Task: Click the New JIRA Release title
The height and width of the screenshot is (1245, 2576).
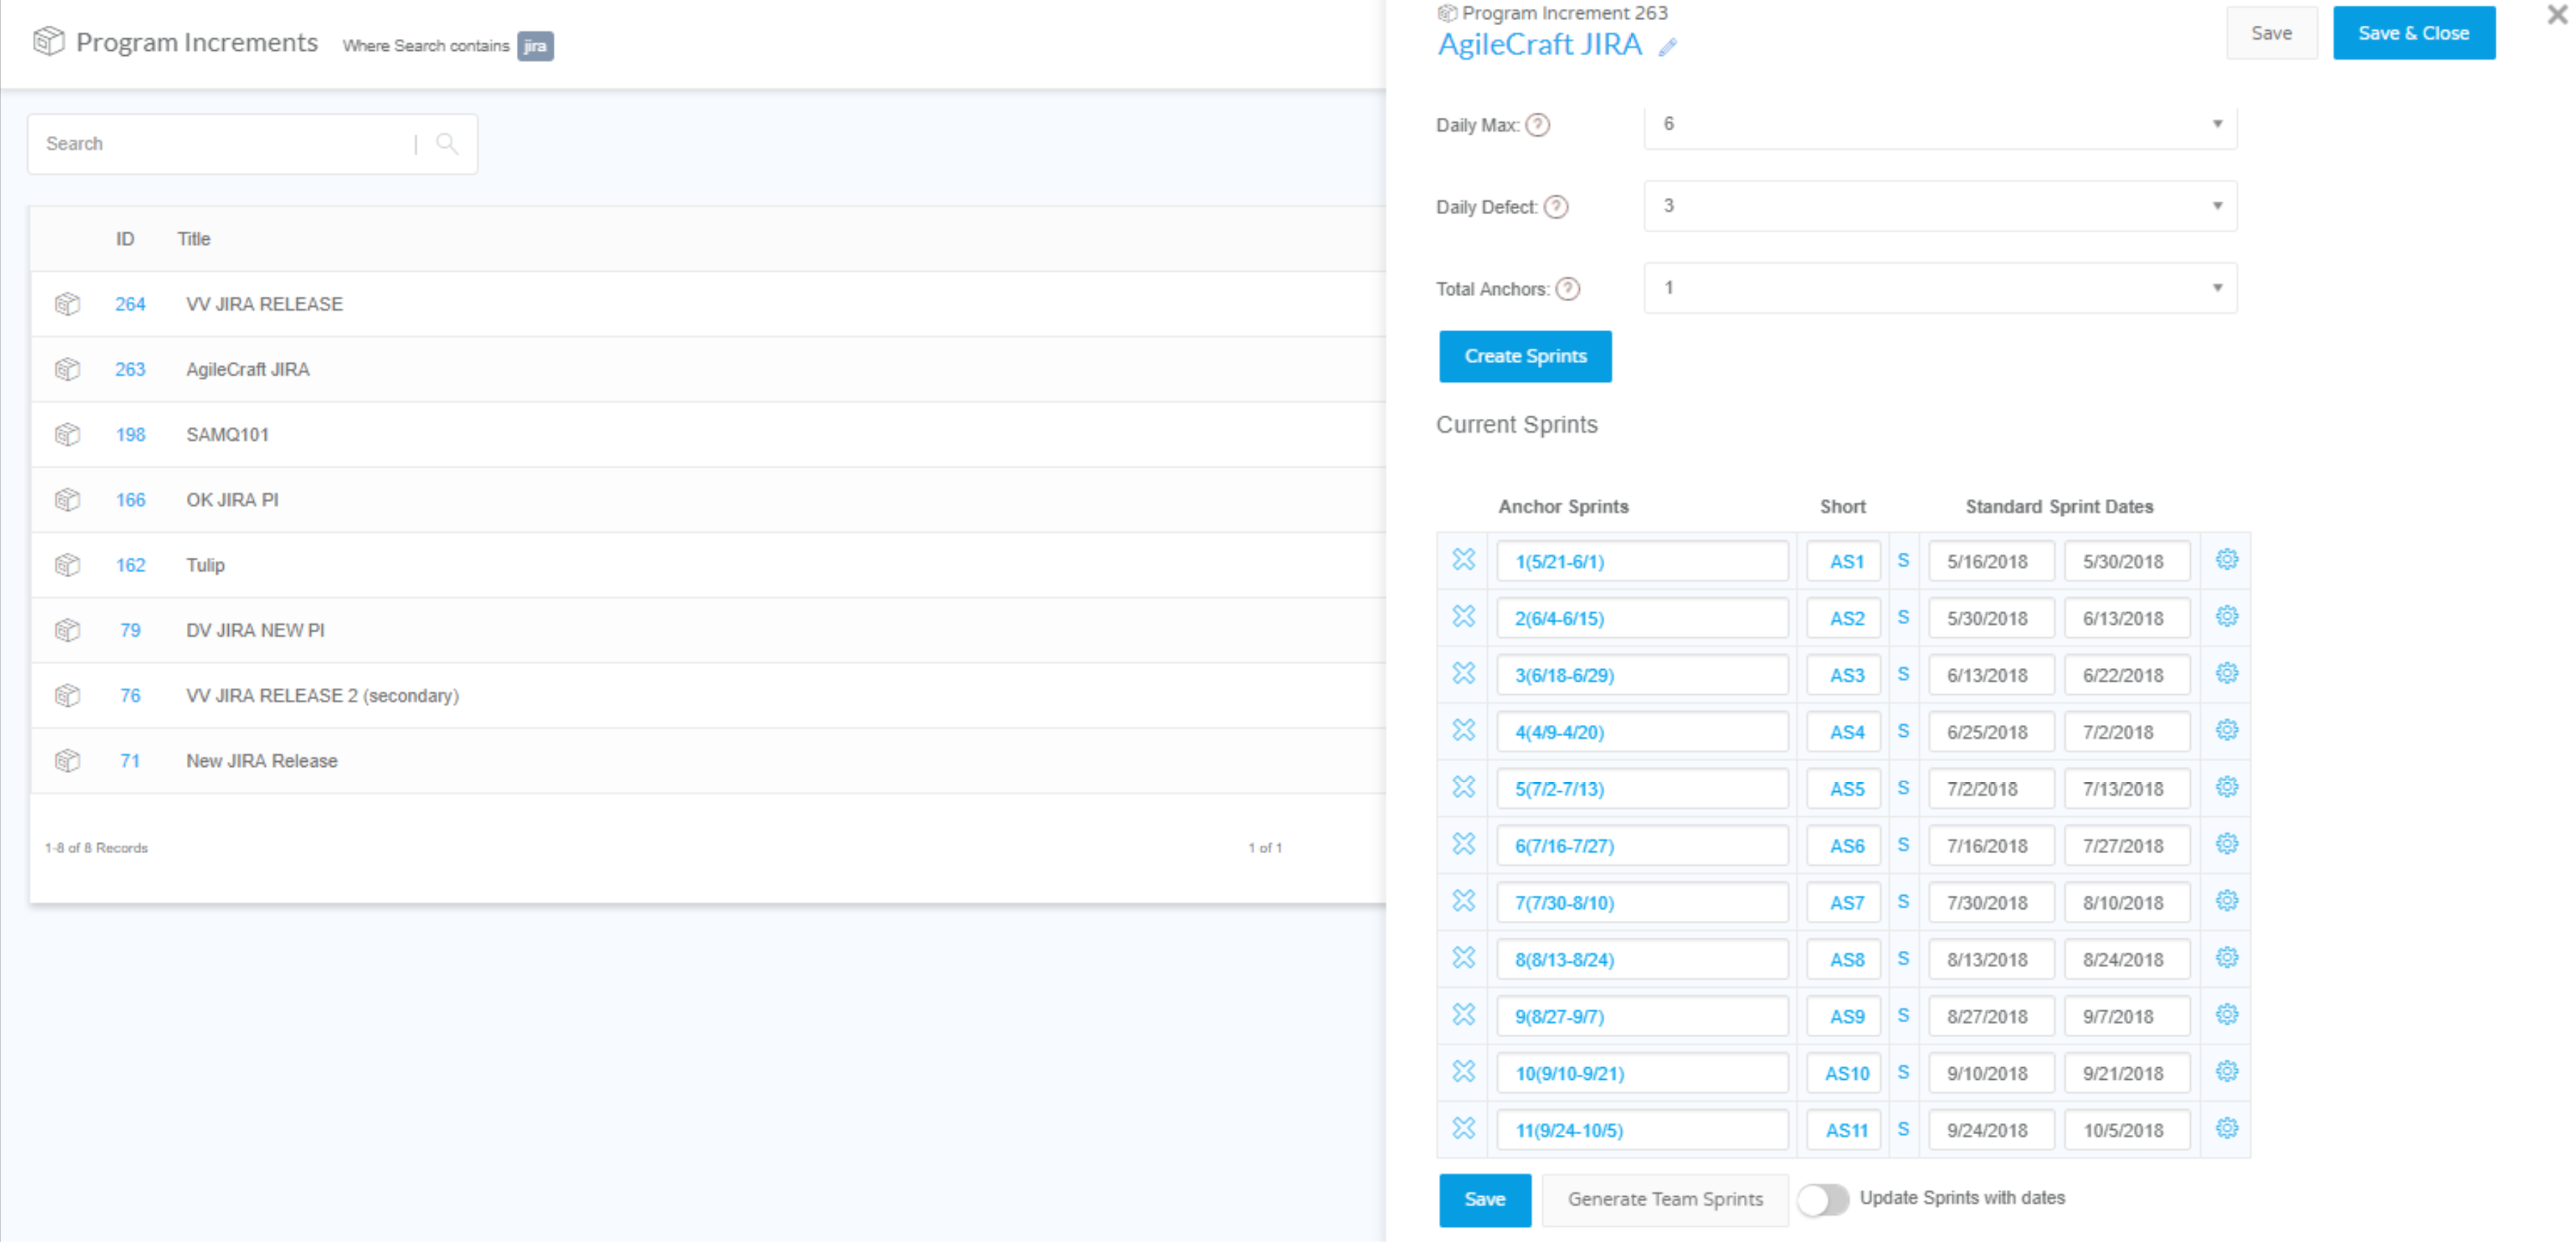Action: click(262, 761)
